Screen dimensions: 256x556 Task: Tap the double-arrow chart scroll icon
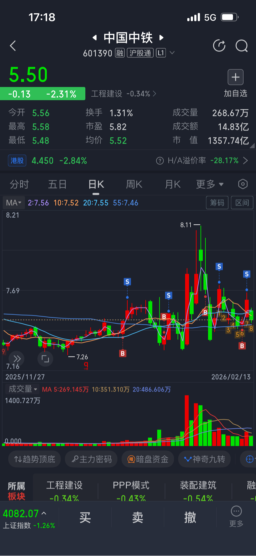[17, 359]
